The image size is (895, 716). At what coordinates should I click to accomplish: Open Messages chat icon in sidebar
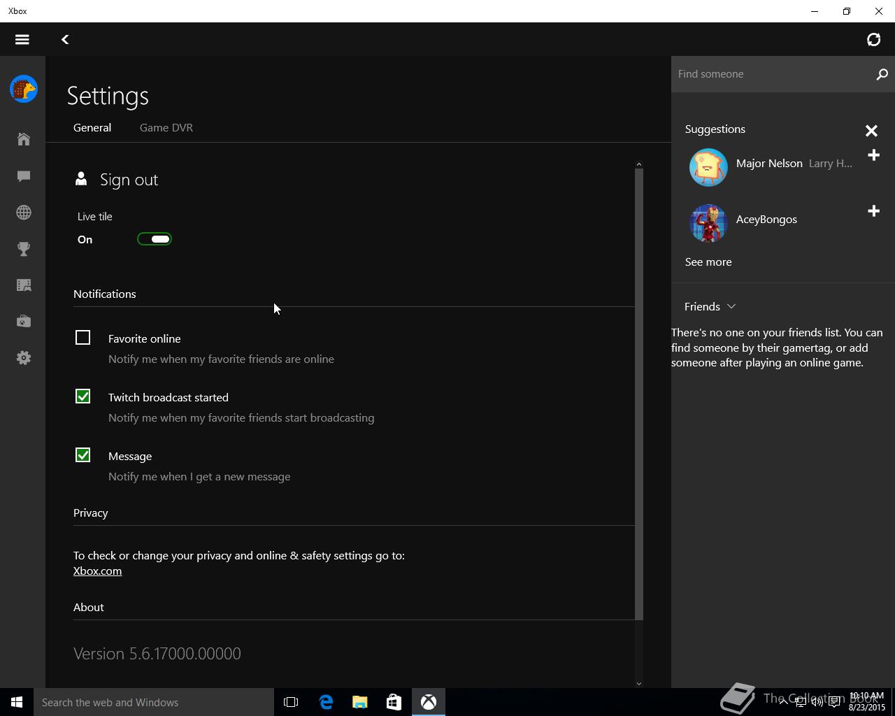(x=24, y=176)
